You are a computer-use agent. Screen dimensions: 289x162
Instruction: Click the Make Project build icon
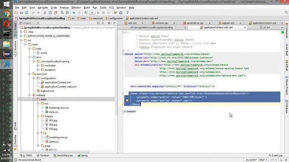click(86, 13)
